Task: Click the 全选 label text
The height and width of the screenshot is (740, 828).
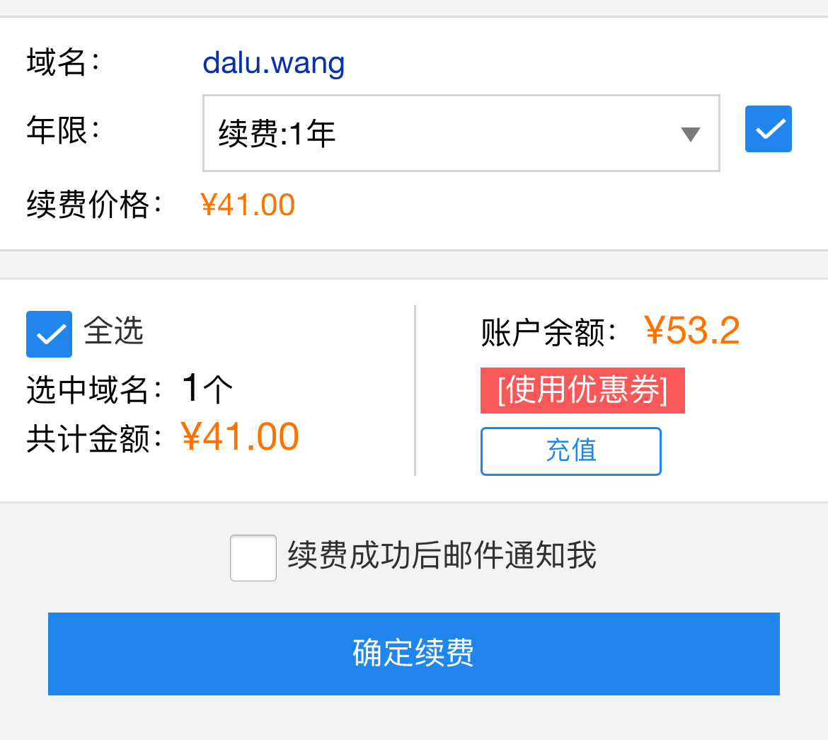Action: [x=114, y=331]
